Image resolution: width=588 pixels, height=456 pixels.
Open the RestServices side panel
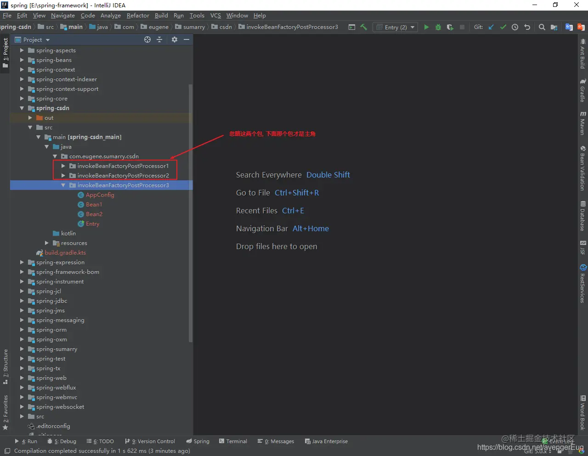582,283
